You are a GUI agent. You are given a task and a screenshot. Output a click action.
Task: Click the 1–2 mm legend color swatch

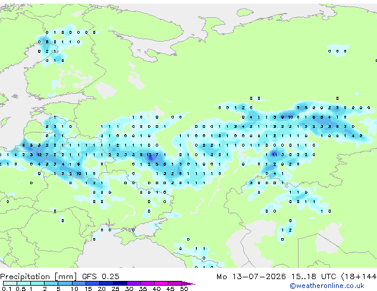(37, 283)
